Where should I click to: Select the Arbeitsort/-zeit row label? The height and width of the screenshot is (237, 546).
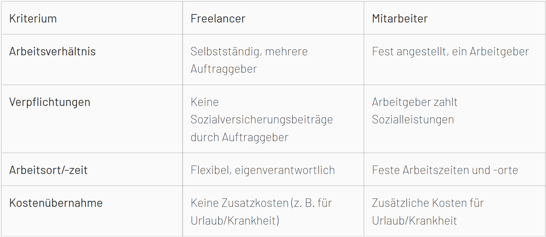[48, 170]
